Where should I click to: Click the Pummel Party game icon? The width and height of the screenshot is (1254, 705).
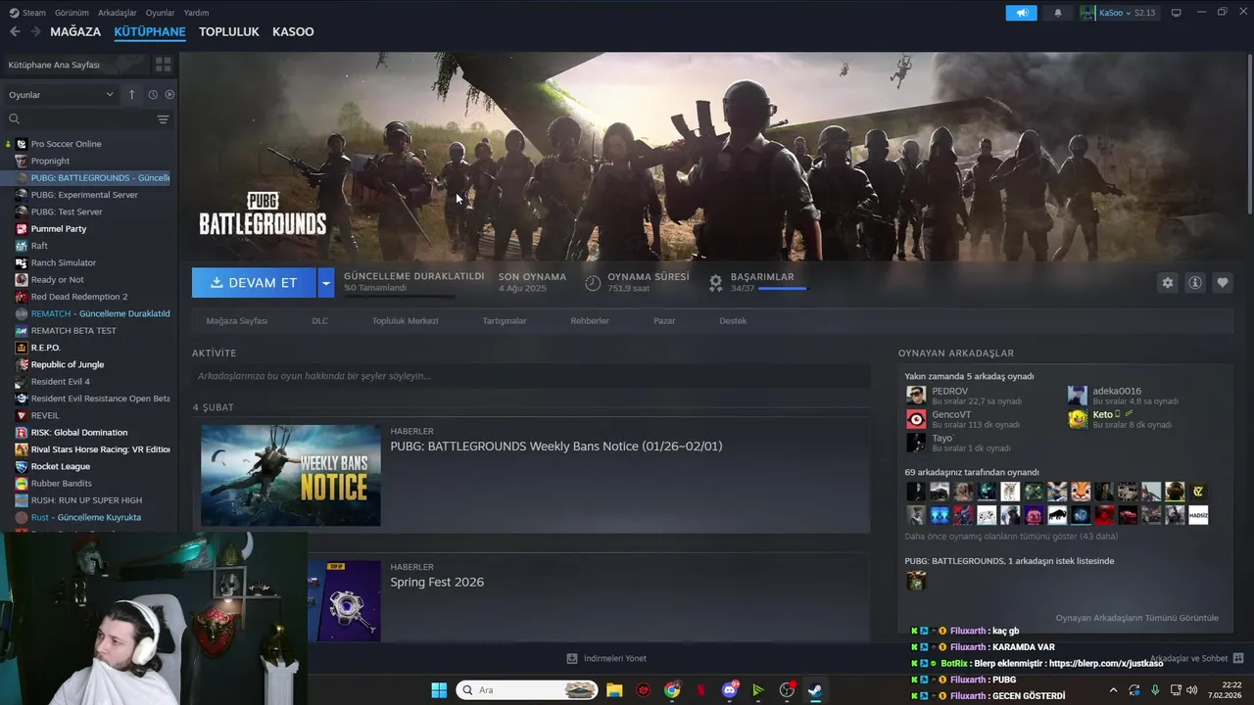[x=22, y=228]
